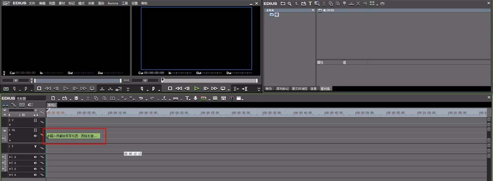
Task: Mute the 3 A audio track
Action: tap(35, 169)
